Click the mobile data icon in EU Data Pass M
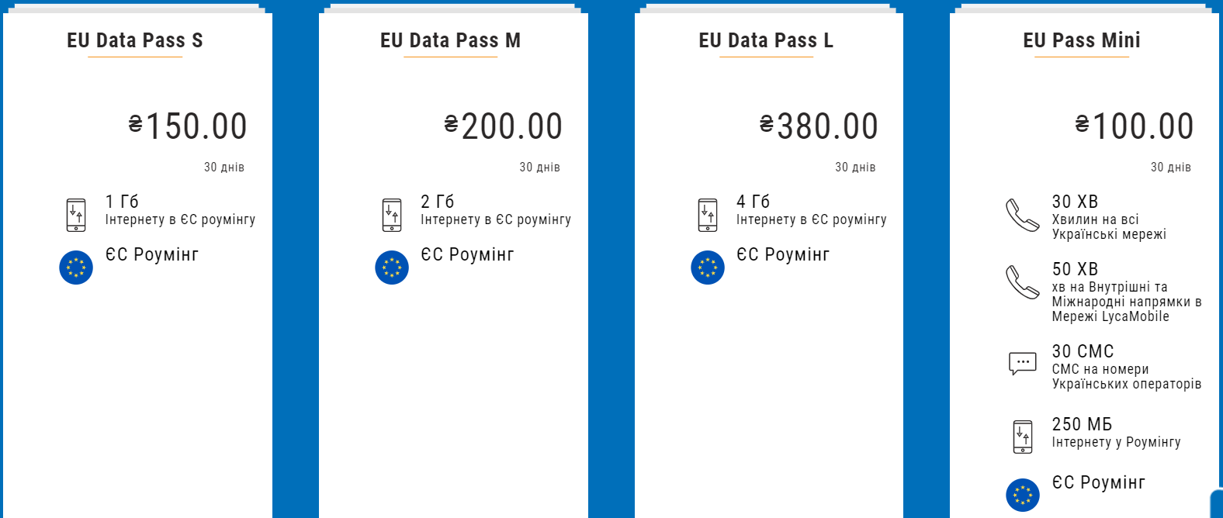Image resolution: width=1223 pixels, height=518 pixels. click(x=392, y=215)
